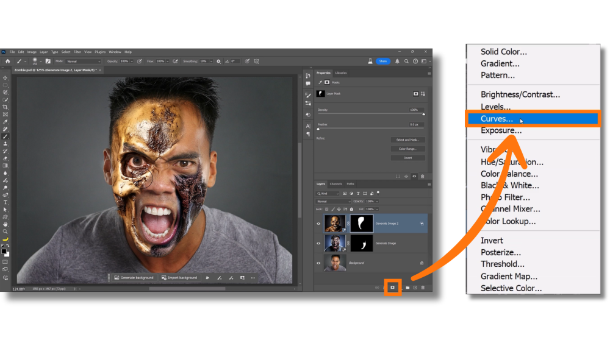Select the Gradient tool
Screen dimensions: 610x343
tap(5, 166)
